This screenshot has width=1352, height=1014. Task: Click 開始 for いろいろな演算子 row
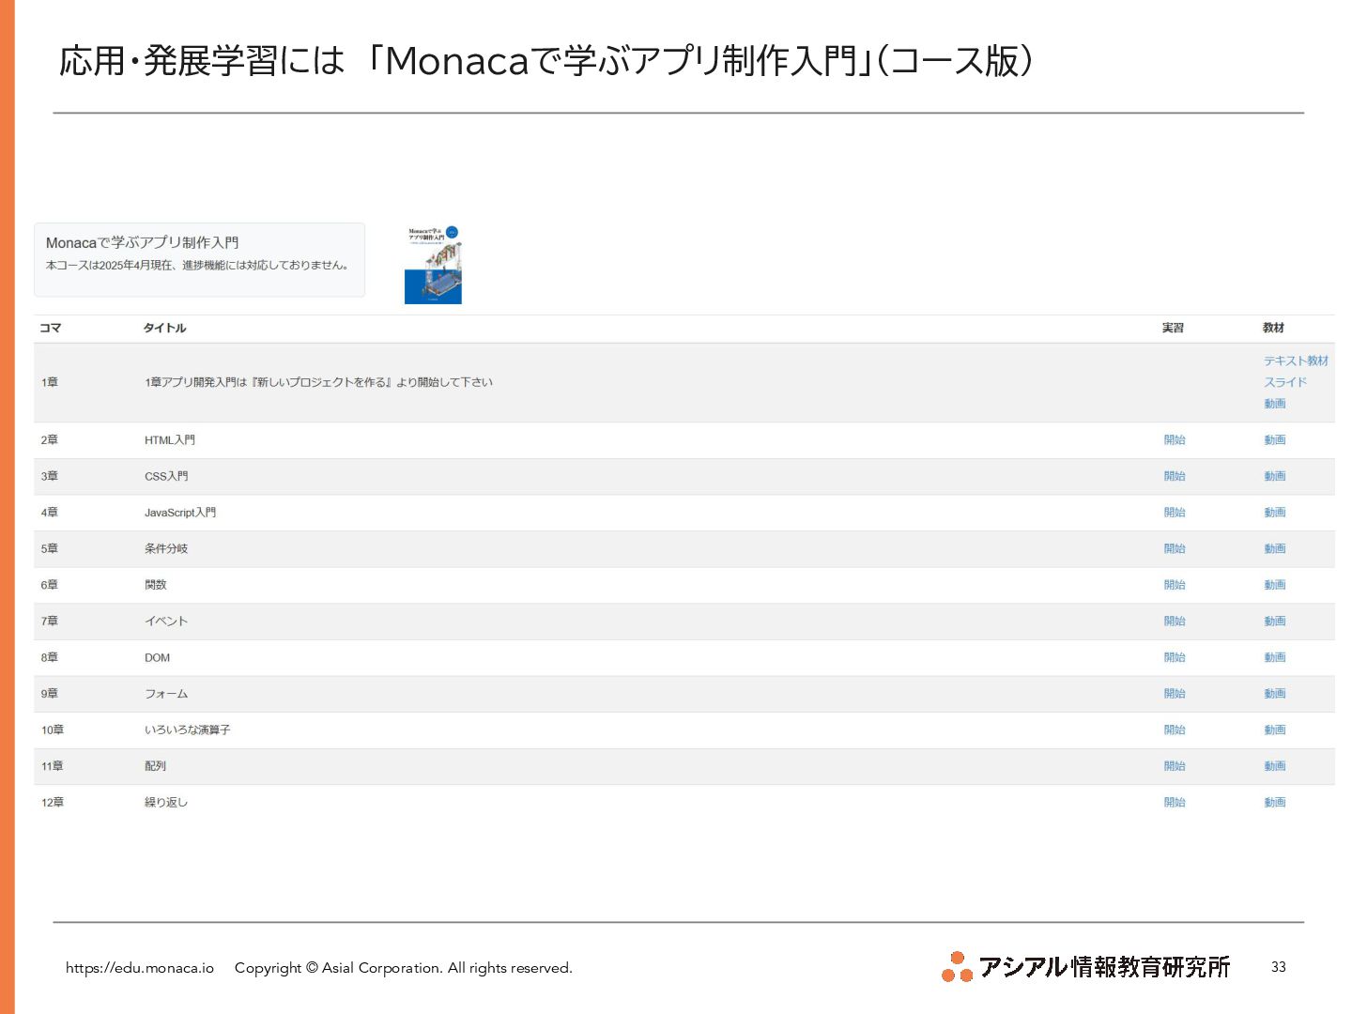pyautogui.click(x=1175, y=730)
